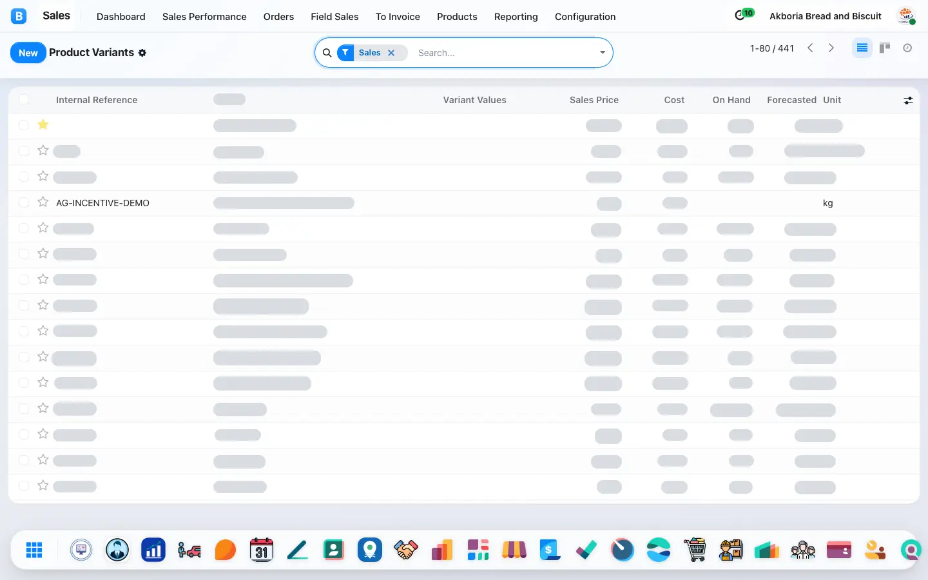
Task: Open the Reporting menu
Action: click(x=516, y=17)
